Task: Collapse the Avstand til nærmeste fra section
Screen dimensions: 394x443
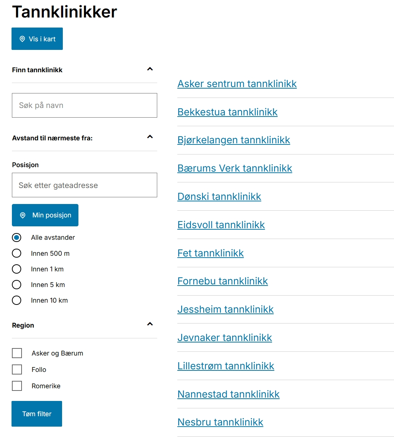Action: pos(150,137)
